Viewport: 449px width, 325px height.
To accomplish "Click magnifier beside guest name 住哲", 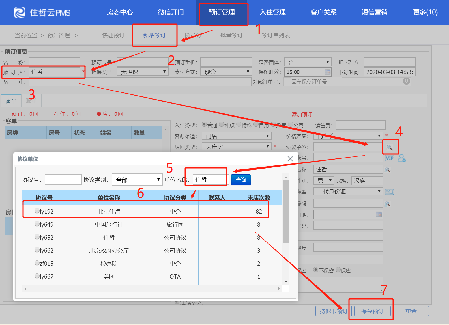I will click(388, 169).
